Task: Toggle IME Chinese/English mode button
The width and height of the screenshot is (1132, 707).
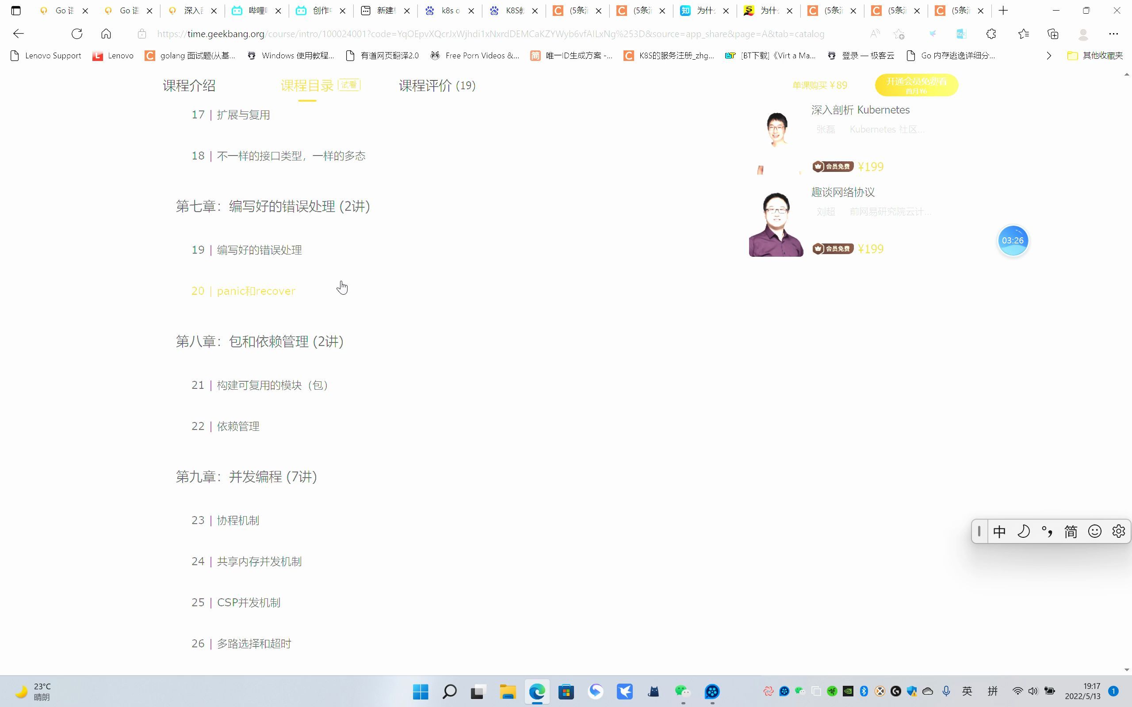Action: pyautogui.click(x=999, y=532)
